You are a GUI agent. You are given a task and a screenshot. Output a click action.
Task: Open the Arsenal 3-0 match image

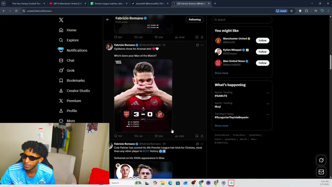tap(143, 96)
